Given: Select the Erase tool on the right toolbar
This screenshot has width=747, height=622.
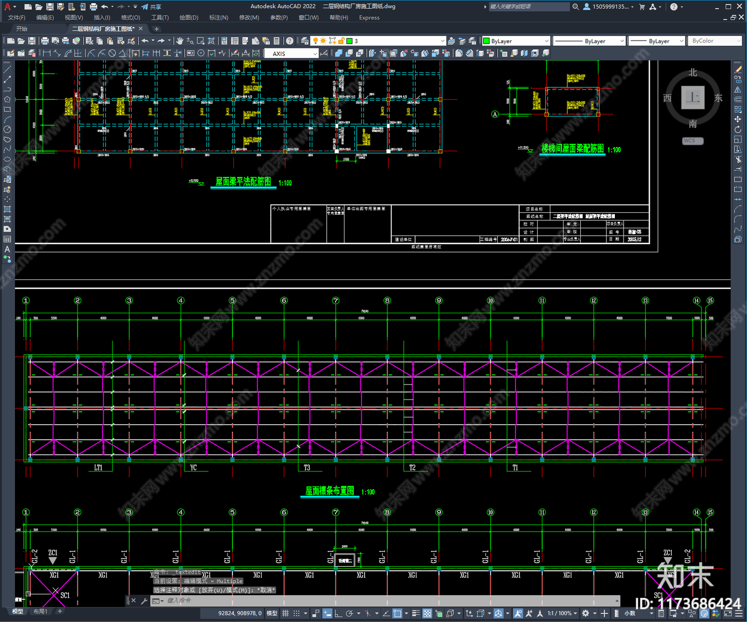Looking at the screenshot, I should 738,69.
